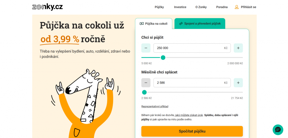Increase loan amount with plus button
Screen dimensions: 288x138
pyautogui.click(x=238, y=48)
